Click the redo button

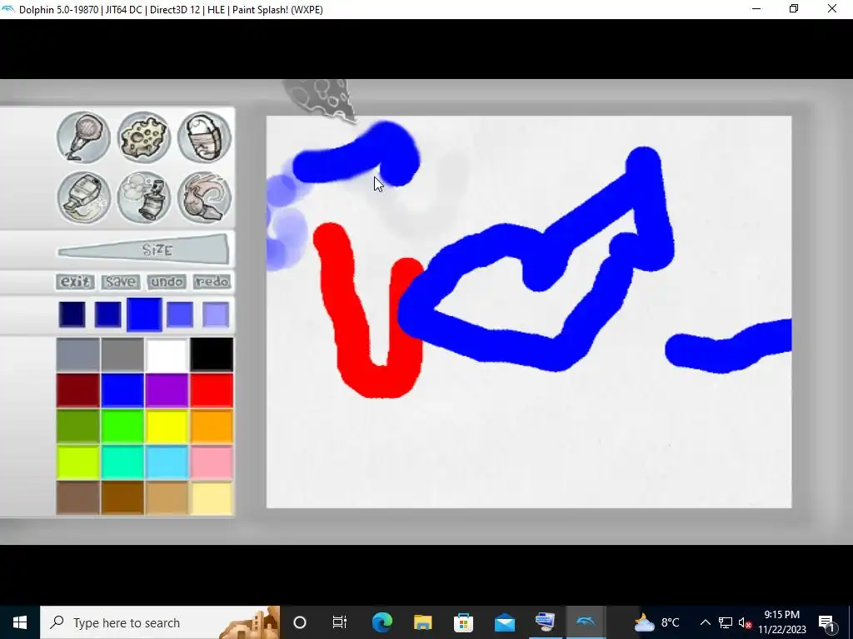212,281
